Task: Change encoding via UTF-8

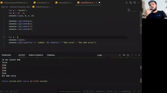Action: (109, 91)
